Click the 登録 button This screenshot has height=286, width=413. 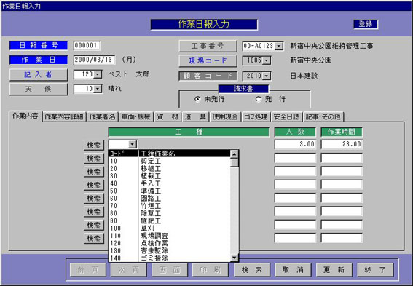pyautogui.click(x=366, y=24)
